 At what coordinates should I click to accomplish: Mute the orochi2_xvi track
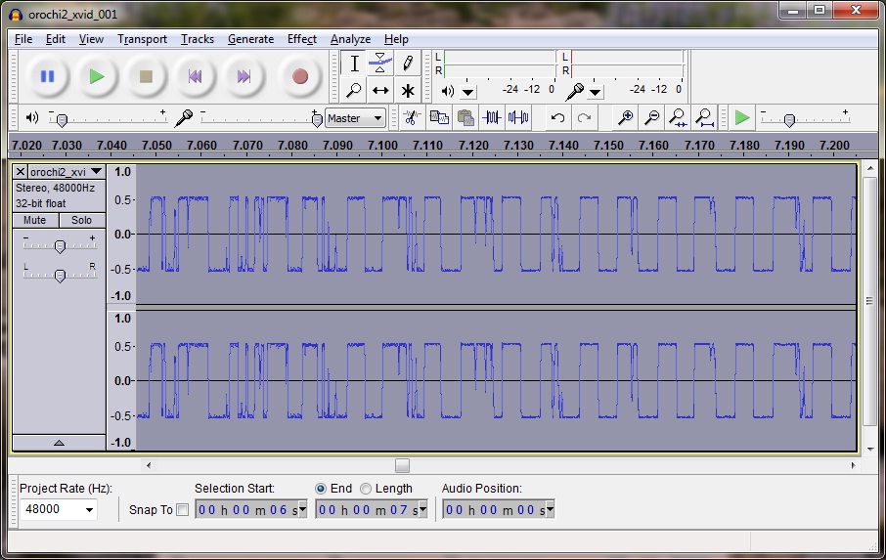click(34, 220)
